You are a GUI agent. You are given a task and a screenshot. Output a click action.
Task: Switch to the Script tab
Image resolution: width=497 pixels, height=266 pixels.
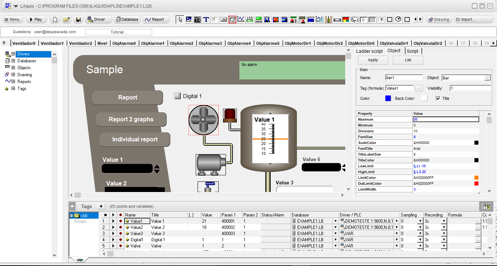412,51
